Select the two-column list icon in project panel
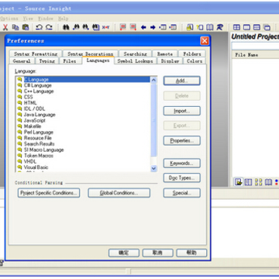Screen dimensions: 279x279 [x=248, y=182]
